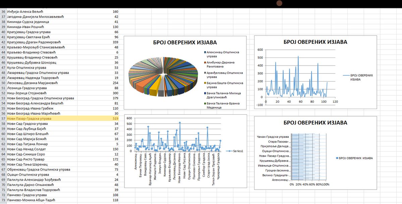Image resolution: width=402 pixels, height=204 pixels.
Task: Click the Велико Градиште bar chart label
Action: [276, 175]
